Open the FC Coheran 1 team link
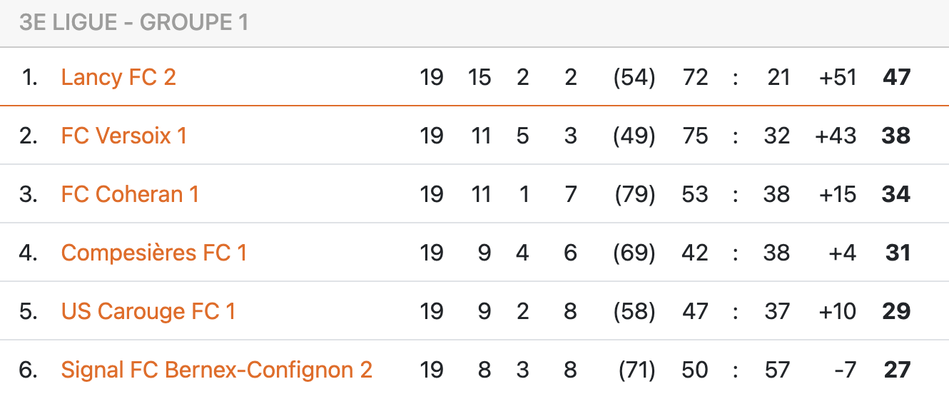Viewport: 949px width, 394px height. 130,194
